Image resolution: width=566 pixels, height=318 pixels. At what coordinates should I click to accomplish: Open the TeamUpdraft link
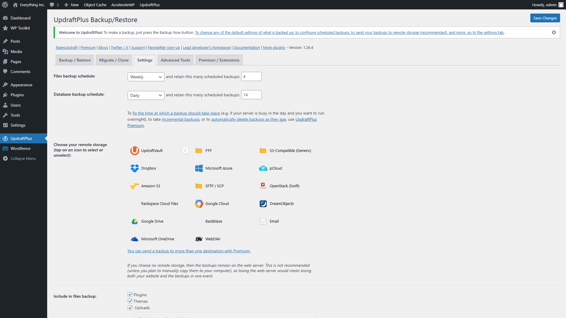(66, 47)
